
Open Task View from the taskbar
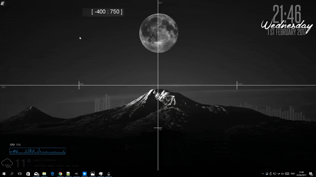(20, 174)
